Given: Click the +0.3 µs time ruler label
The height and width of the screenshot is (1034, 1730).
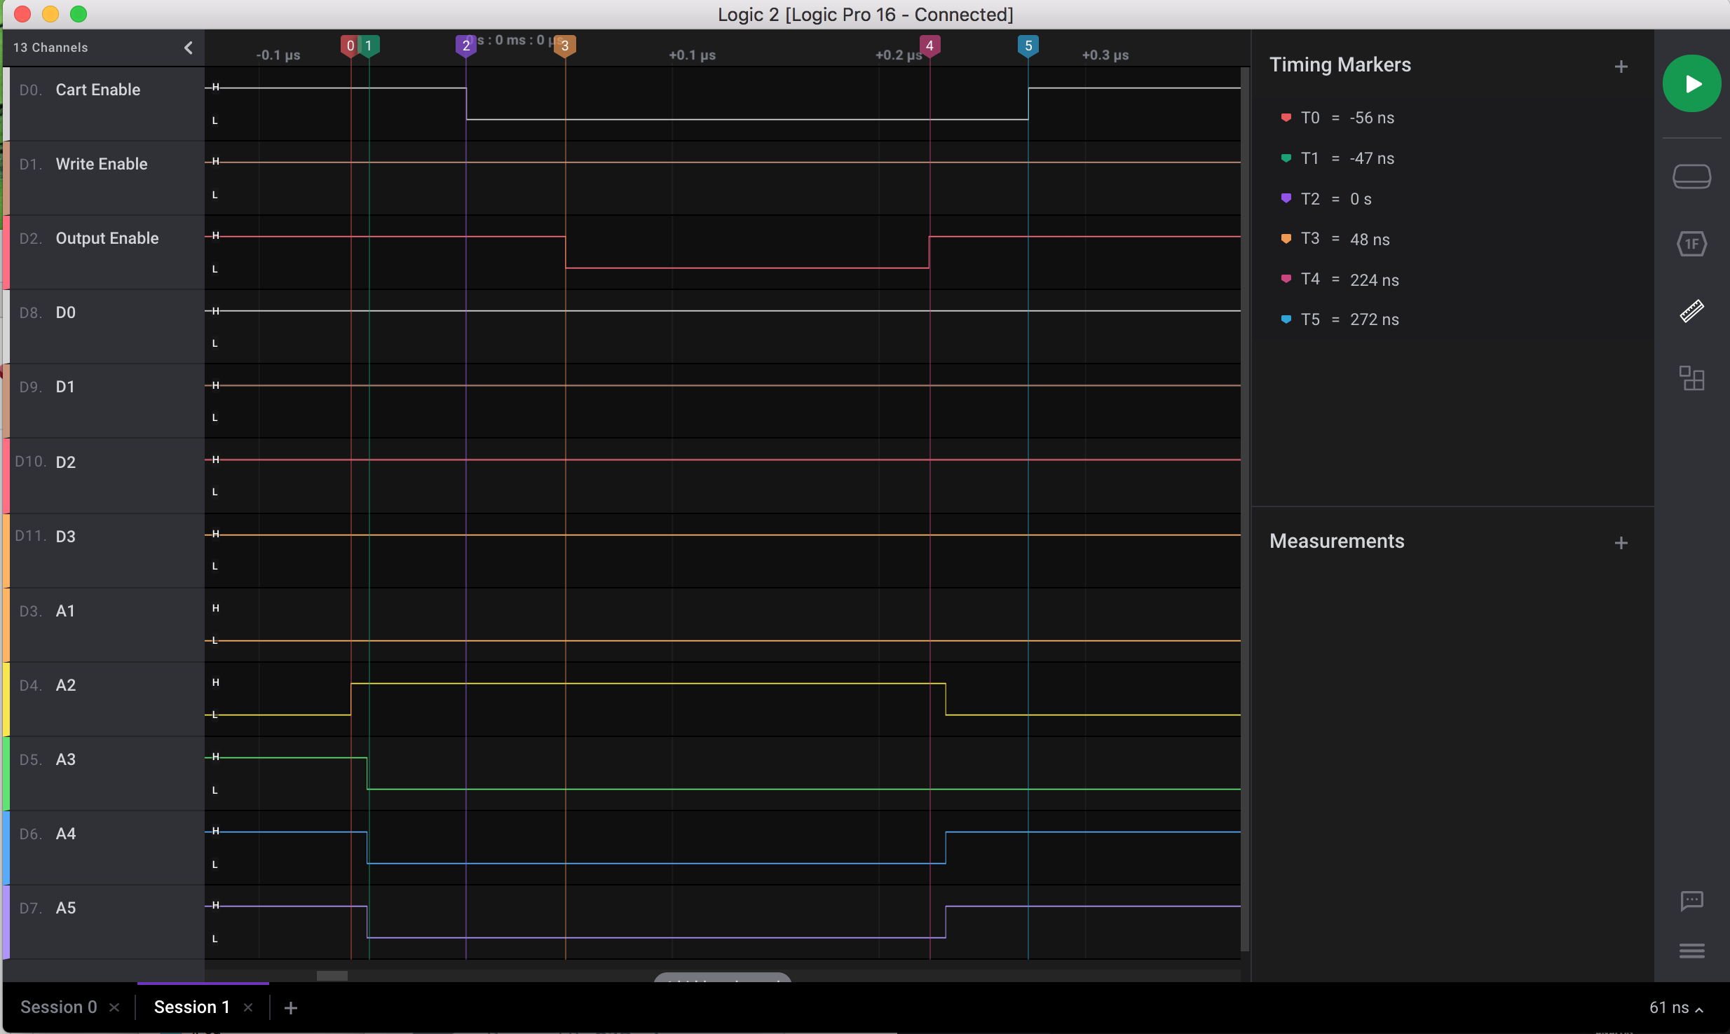Looking at the screenshot, I should (x=1105, y=55).
